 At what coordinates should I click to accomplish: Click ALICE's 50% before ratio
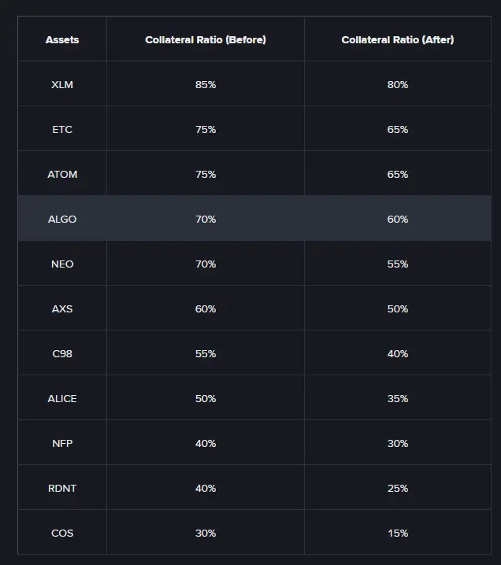[x=206, y=398]
